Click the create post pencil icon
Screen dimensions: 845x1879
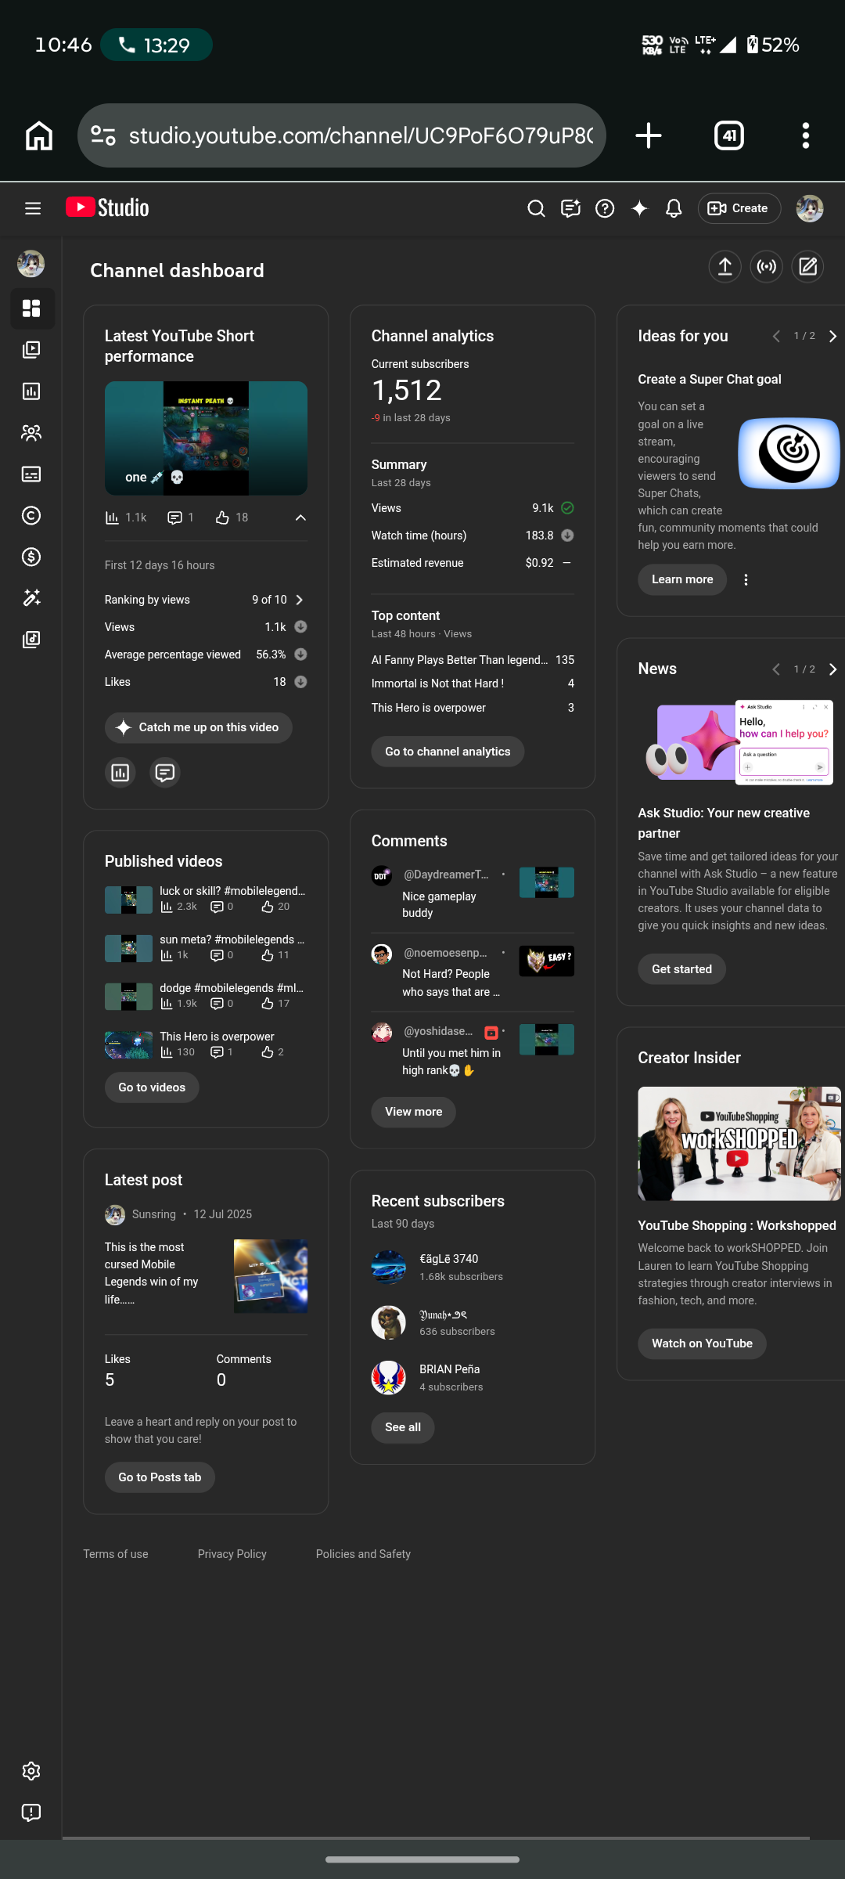pos(807,267)
